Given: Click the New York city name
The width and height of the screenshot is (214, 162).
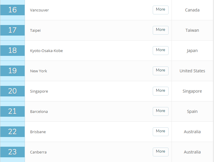Looking at the screenshot, I should (38, 71).
